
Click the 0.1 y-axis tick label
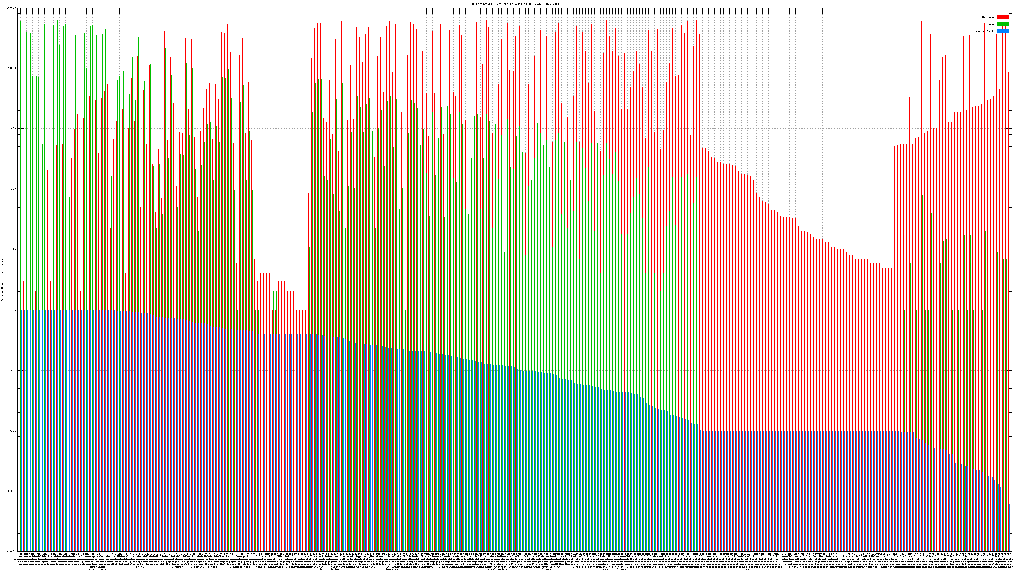(x=13, y=370)
